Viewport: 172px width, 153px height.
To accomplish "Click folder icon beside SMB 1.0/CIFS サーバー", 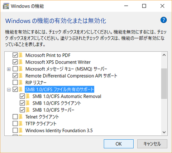I will tap(28, 110).
